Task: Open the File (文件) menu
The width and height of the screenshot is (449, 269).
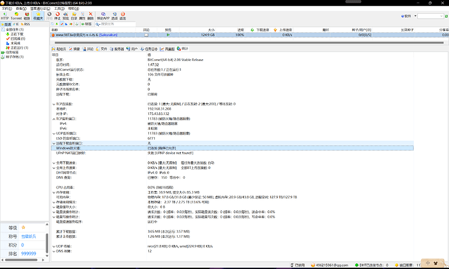Action: pos(7,8)
